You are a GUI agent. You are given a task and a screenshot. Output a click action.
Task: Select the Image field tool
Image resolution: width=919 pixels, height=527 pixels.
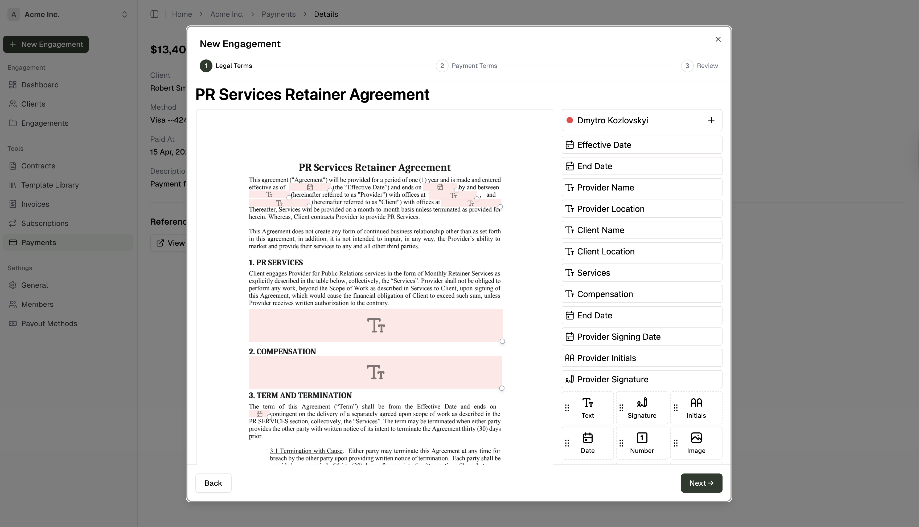(696, 443)
